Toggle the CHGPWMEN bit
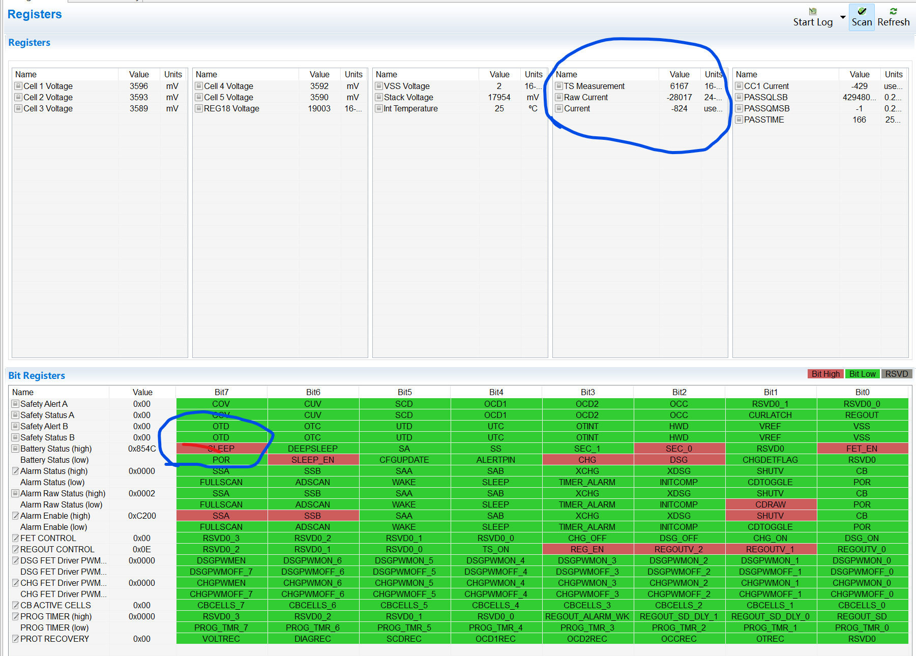Screen dimensions: 916x656 (x=221, y=583)
